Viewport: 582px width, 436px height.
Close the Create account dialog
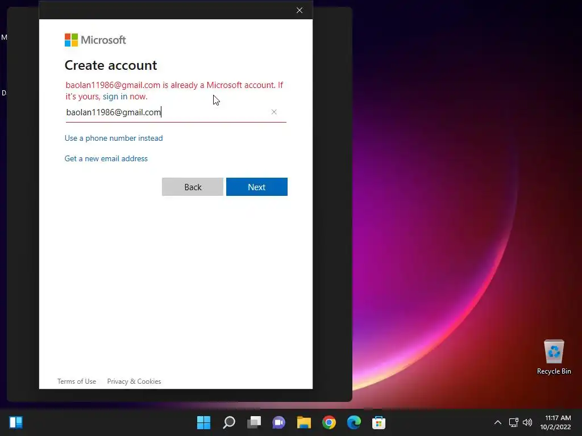[300, 10]
